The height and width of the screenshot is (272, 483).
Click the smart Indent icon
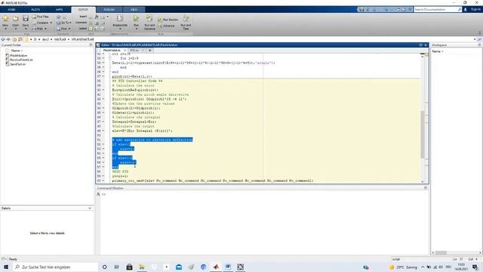[x=91, y=29]
